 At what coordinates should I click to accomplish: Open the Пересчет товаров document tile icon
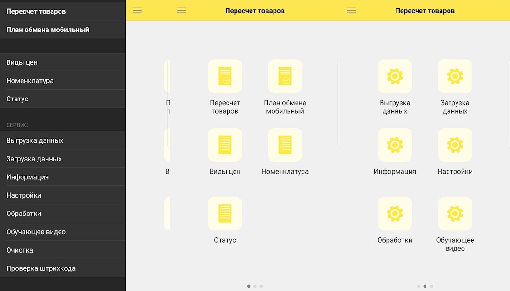pos(225,76)
